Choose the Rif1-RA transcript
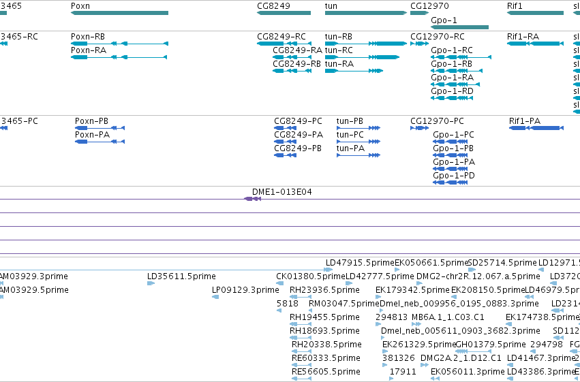 point(535,44)
